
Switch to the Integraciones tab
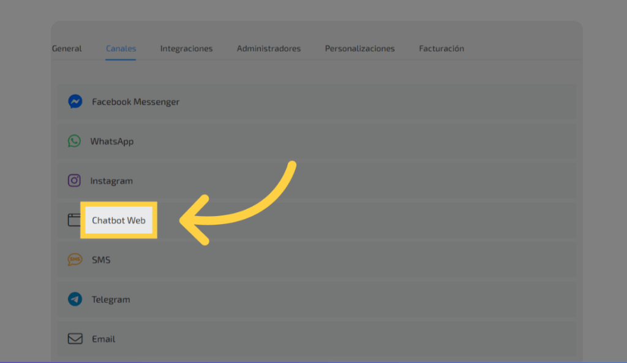coord(186,48)
